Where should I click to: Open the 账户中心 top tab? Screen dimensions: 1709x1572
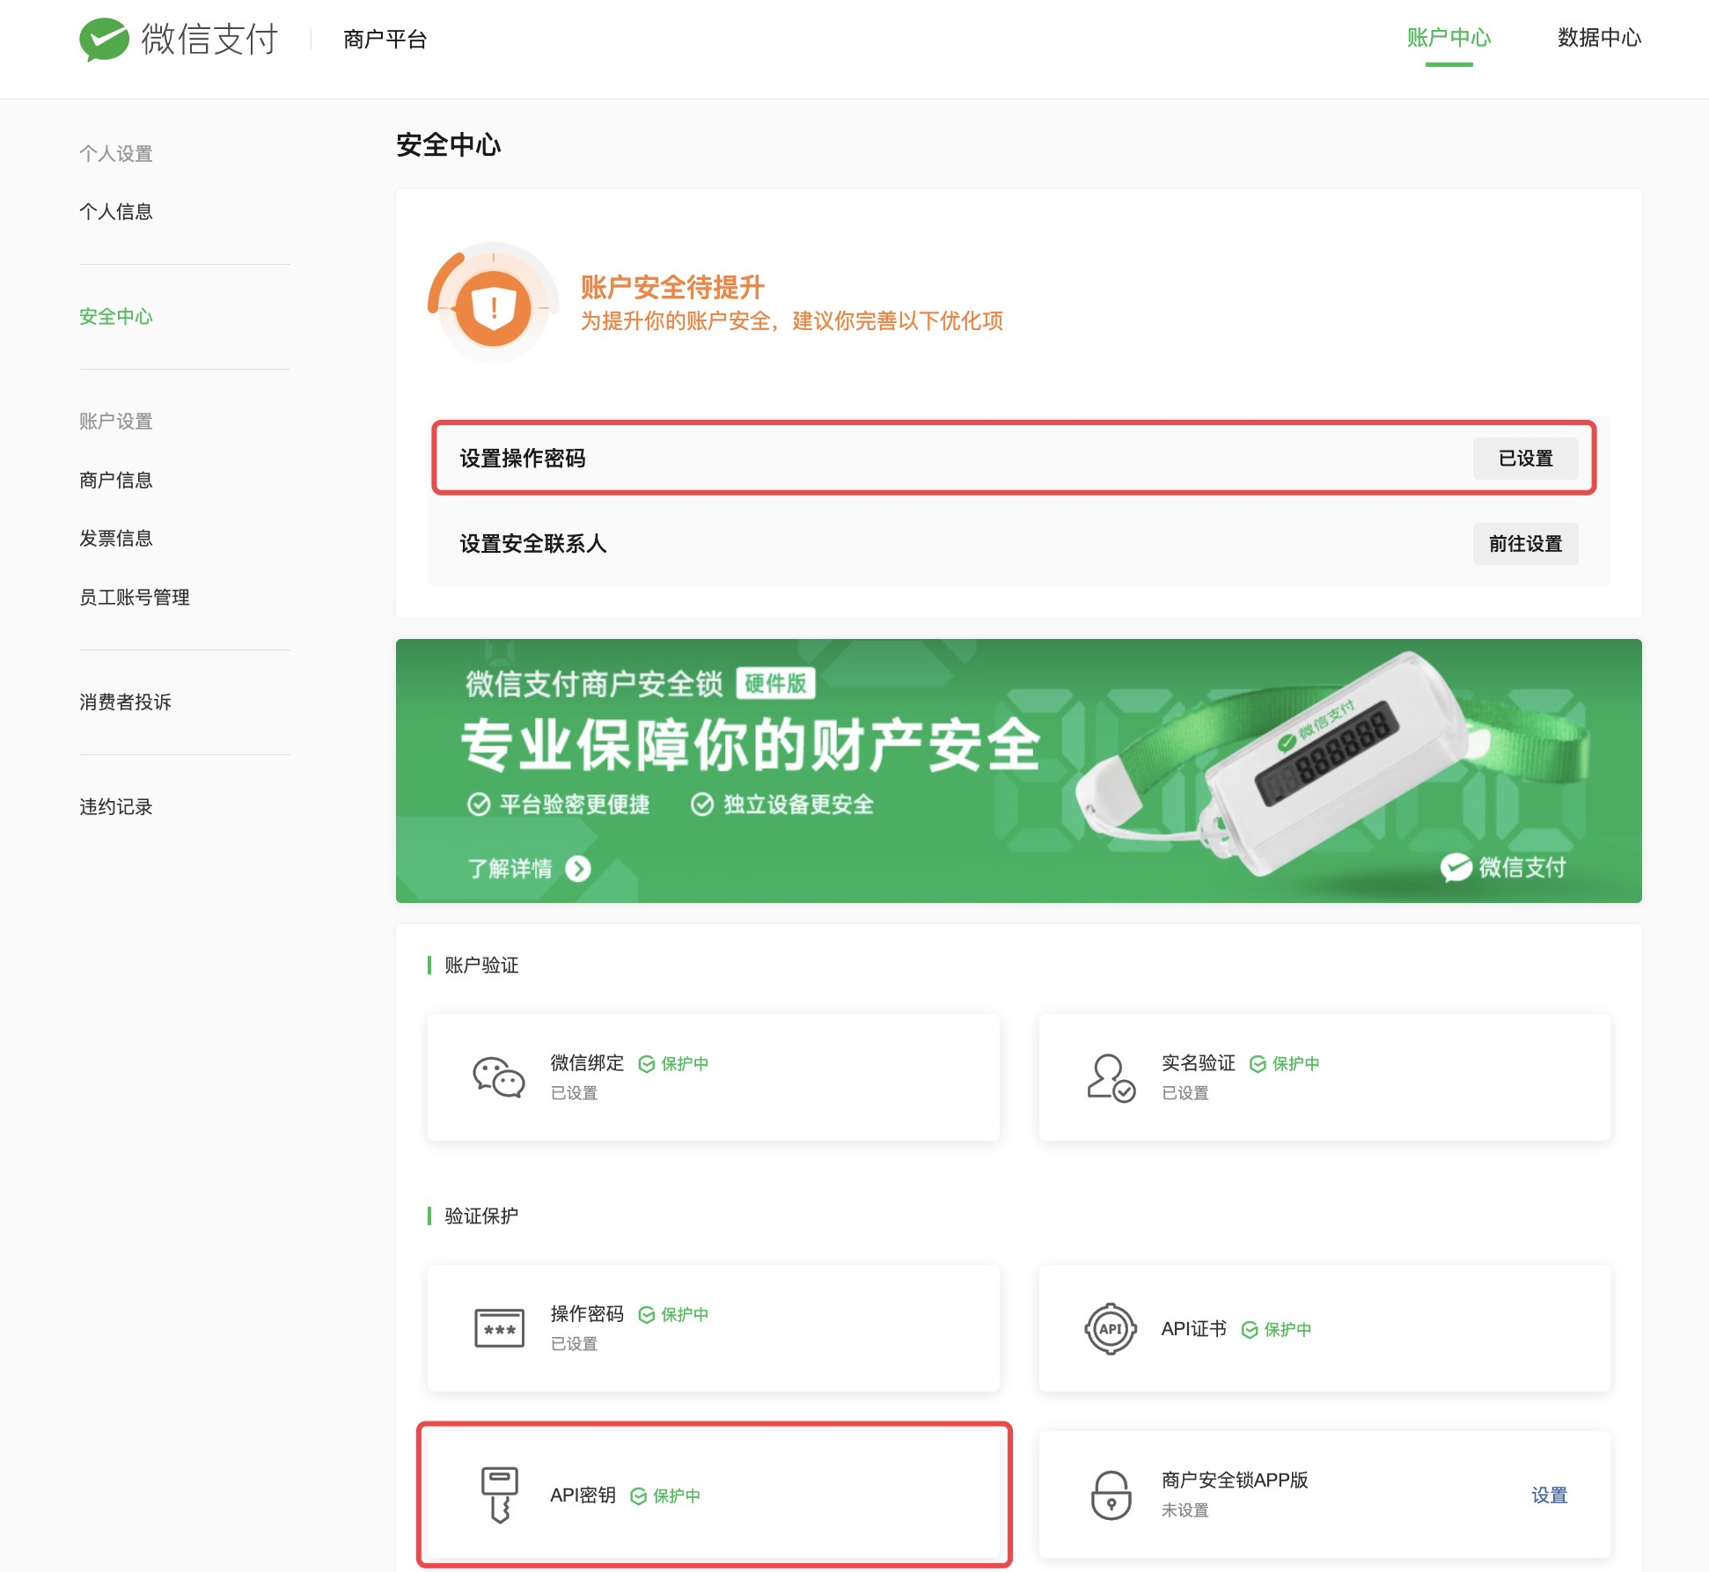(1449, 38)
